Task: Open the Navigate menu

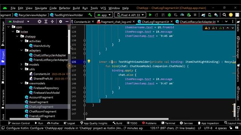Action: (x=41, y=8)
